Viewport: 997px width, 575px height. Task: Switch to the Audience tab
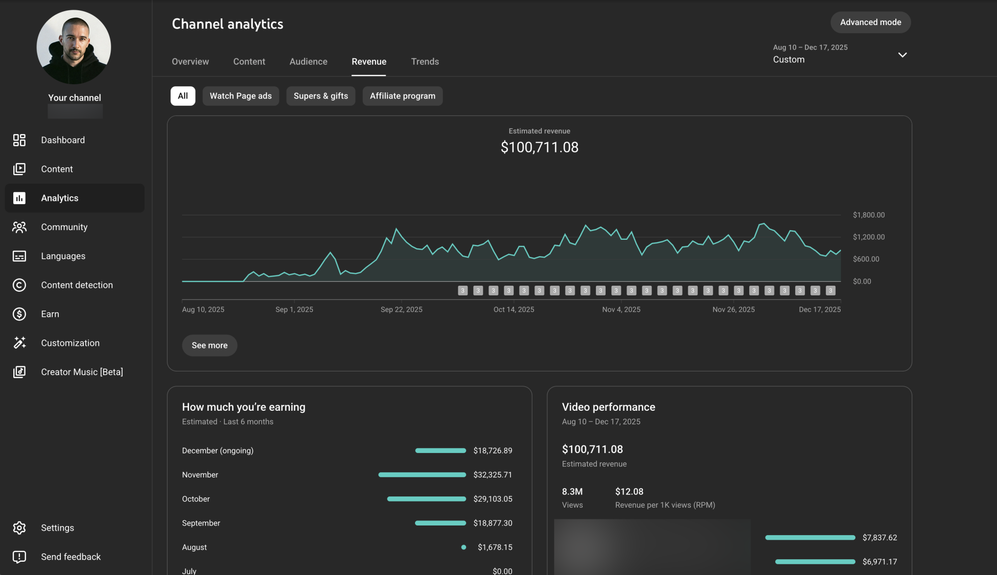[x=308, y=61]
